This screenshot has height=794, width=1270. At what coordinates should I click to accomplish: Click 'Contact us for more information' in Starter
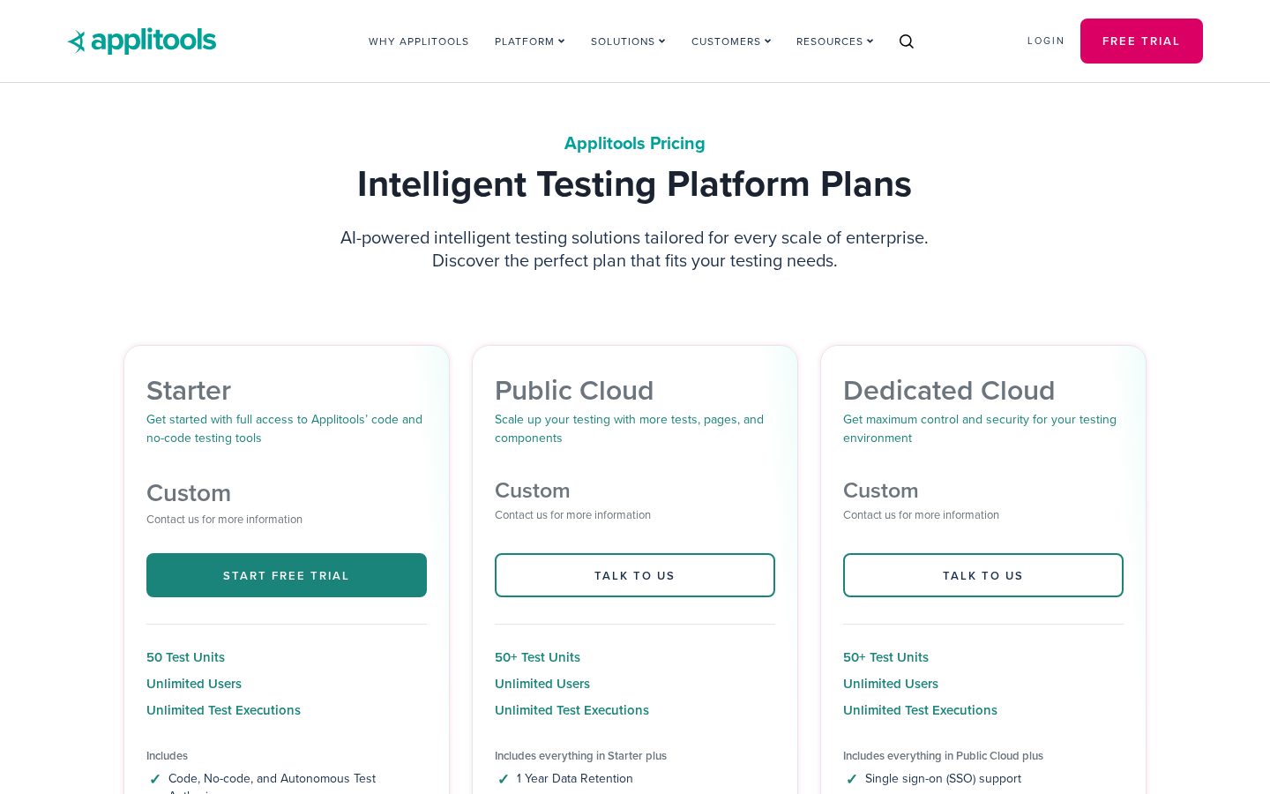tap(224, 520)
